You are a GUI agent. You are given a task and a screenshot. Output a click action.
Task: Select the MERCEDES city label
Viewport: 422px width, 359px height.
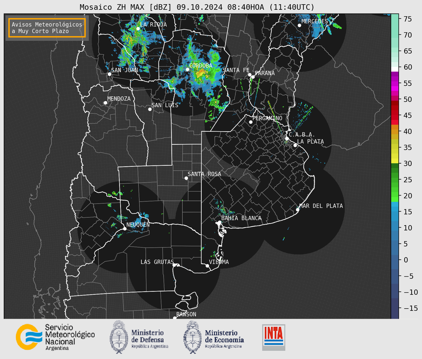(315, 21)
